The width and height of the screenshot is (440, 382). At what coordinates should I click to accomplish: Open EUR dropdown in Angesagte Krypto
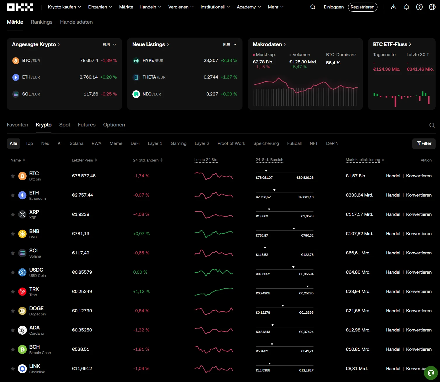tap(110, 45)
